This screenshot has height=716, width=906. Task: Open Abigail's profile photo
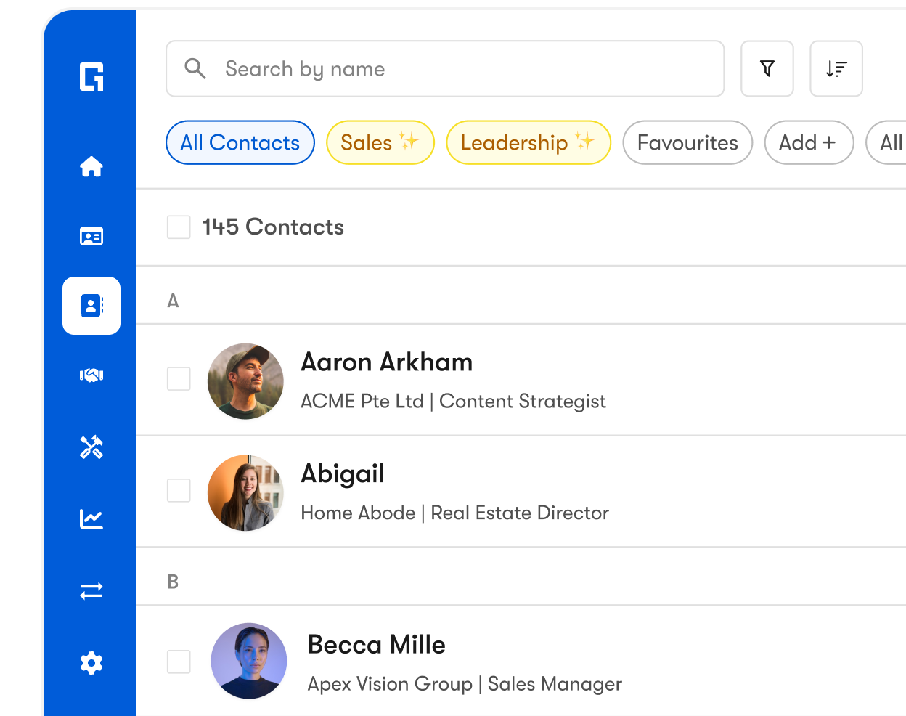[245, 493]
